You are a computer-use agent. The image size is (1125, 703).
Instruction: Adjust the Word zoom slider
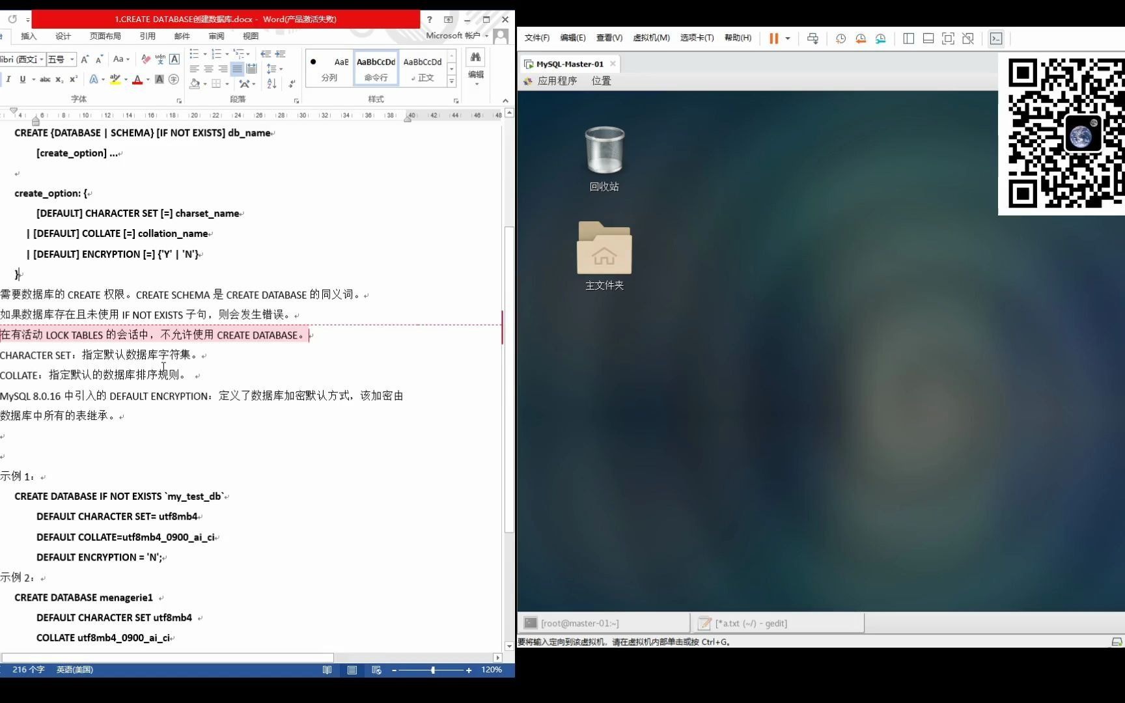tap(432, 670)
